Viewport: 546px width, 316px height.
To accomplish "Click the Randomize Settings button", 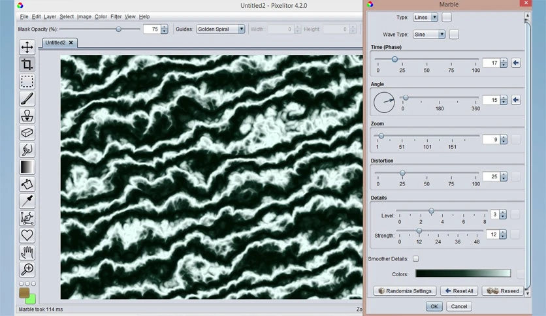I will pos(405,291).
